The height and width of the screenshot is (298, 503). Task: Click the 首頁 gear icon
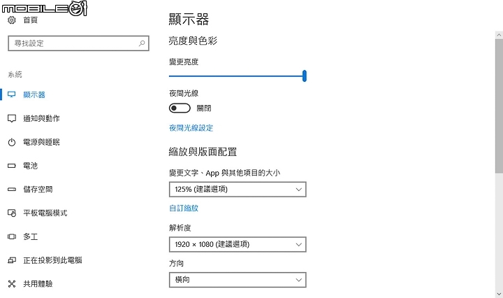click(x=12, y=20)
